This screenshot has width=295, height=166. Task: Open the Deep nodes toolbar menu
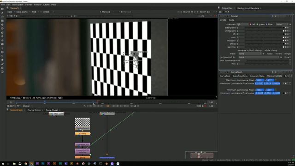(2, 52)
